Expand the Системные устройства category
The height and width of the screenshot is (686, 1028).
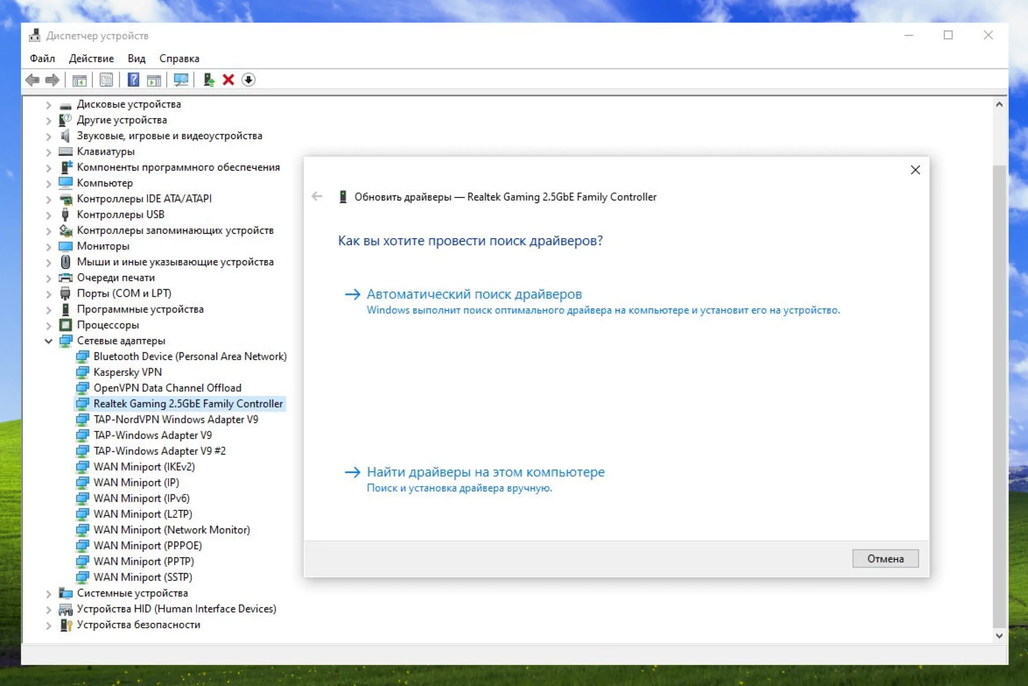49,594
